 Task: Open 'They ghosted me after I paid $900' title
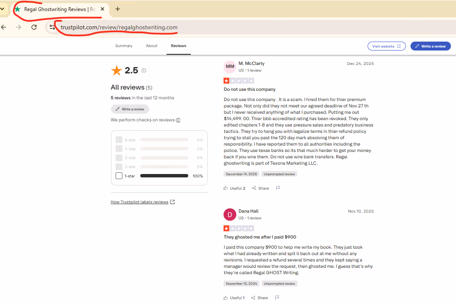pos(260,237)
